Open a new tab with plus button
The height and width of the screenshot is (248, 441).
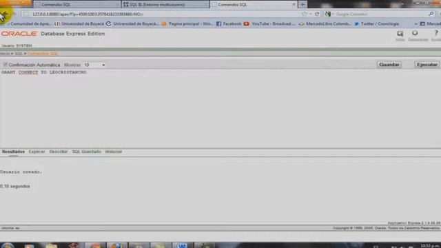[x=302, y=4]
